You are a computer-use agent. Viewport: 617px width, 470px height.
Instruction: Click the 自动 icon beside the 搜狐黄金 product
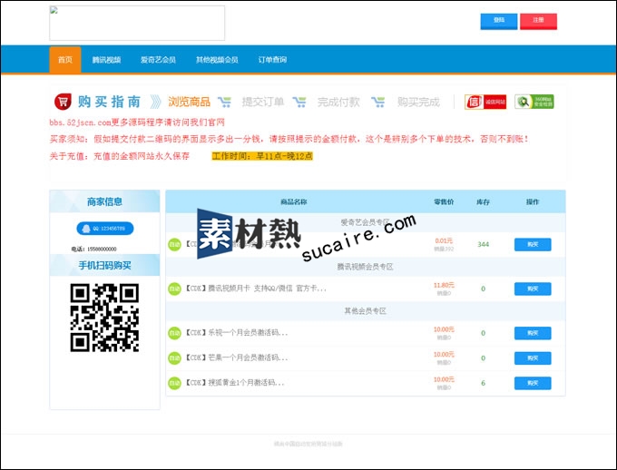(x=174, y=383)
